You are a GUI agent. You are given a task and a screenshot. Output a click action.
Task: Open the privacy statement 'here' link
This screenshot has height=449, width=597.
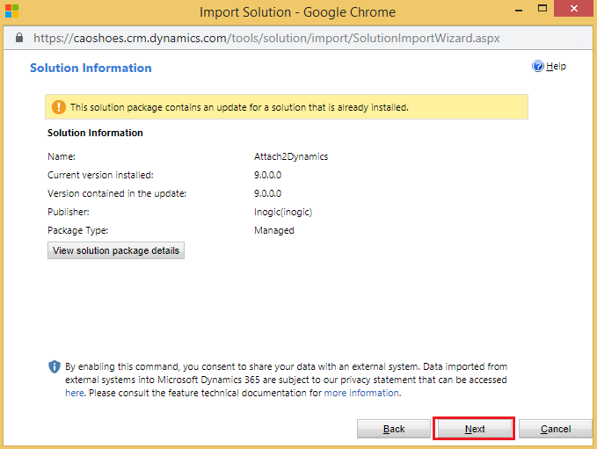click(x=74, y=393)
